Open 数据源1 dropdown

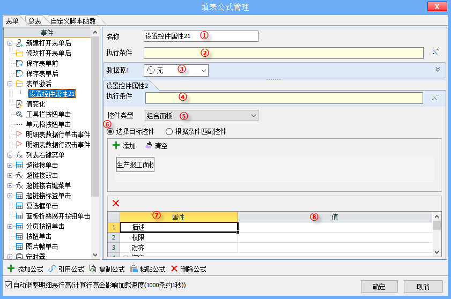point(204,70)
